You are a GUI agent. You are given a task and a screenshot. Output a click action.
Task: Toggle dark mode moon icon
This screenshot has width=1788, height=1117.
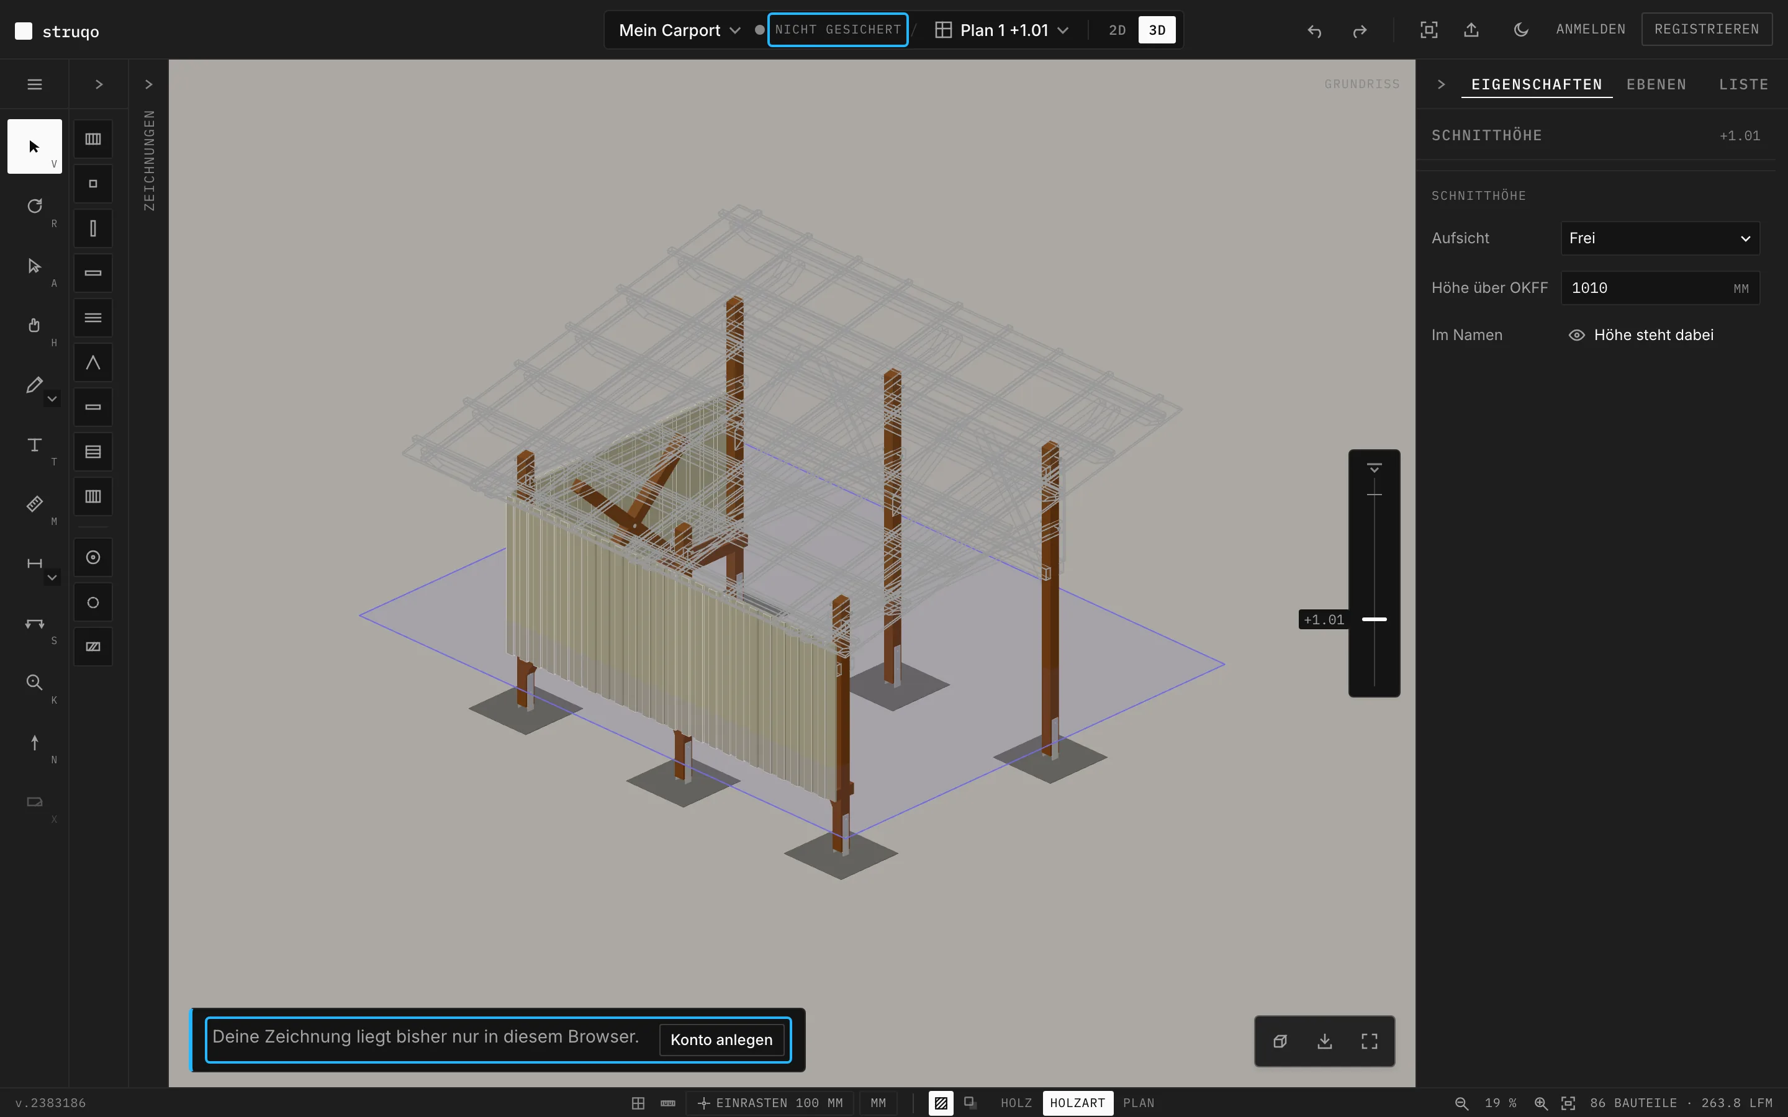[1520, 30]
